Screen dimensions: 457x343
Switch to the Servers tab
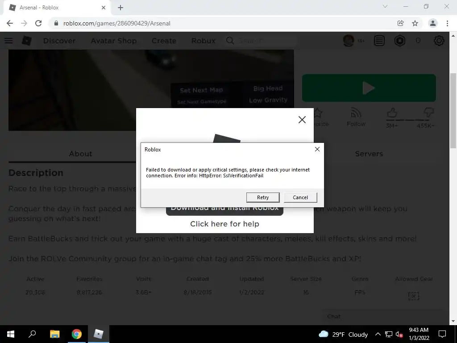click(x=369, y=154)
